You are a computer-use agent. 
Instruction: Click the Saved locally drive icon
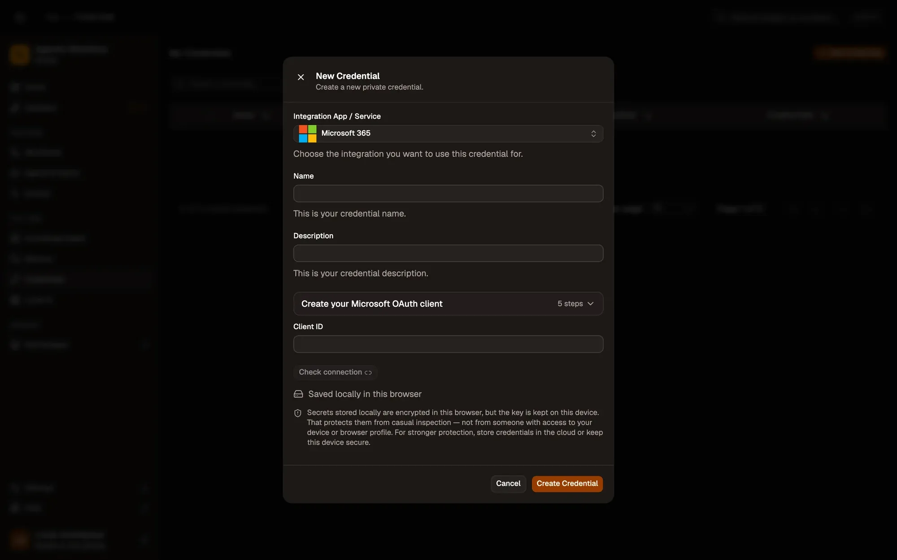pos(298,394)
